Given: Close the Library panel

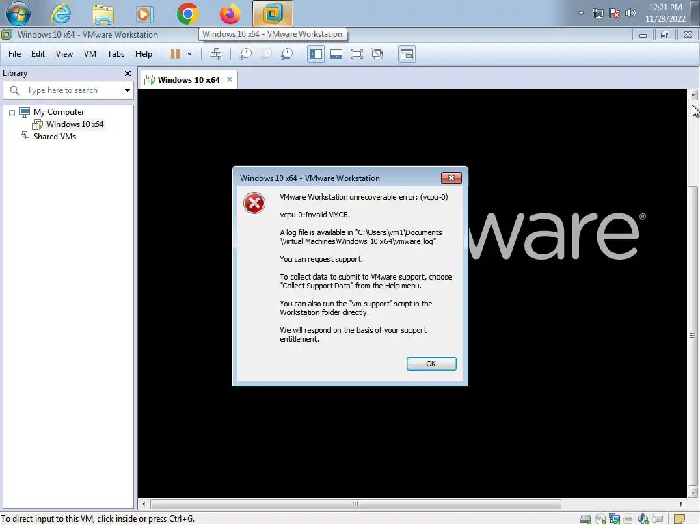Looking at the screenshot, I should click(128, 73).
